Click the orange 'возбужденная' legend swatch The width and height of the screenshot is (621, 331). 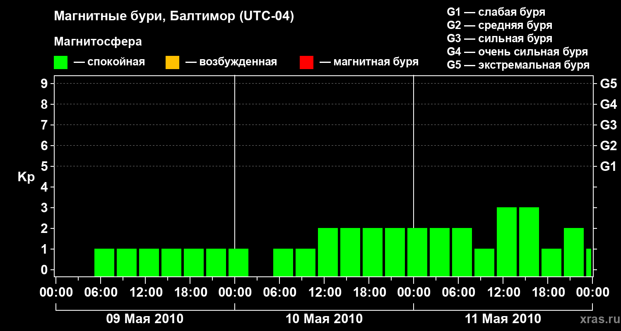click(172, 62)
